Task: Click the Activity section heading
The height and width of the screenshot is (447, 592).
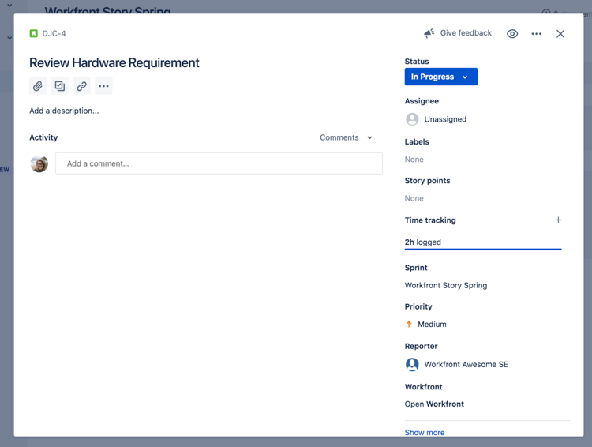Action: click(43, 137)
